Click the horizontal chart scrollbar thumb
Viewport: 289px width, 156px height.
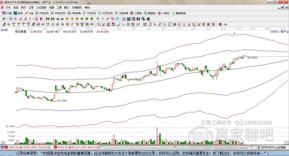176,147
